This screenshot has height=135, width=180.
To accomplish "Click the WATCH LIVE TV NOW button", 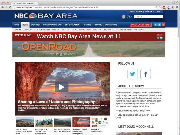I will [141, 25].
